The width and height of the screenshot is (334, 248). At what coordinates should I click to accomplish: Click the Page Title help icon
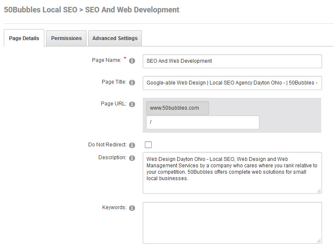click(x=132, y=83)
